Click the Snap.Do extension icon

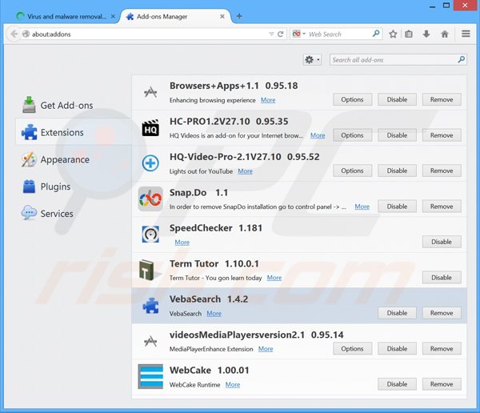coord(150,198)
